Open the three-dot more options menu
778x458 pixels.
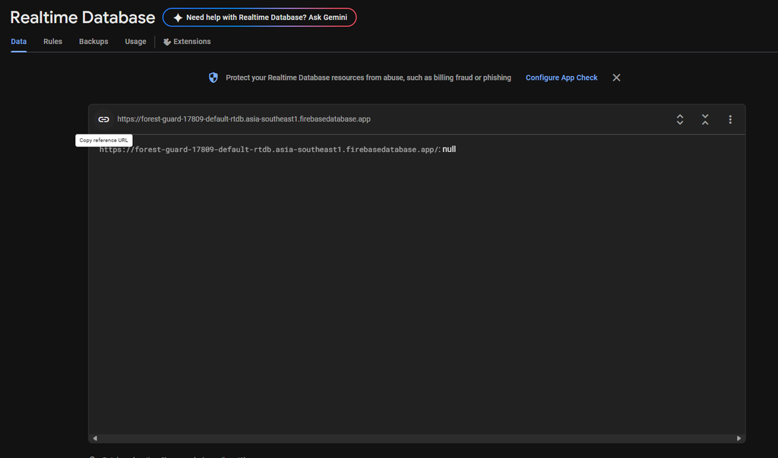[730, 119]
